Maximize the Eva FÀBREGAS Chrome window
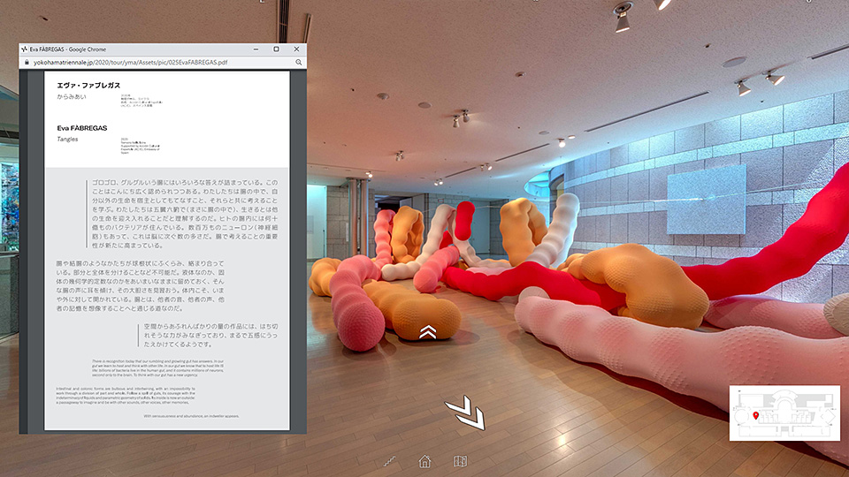Viewport: 849px width, 477px height. [x=276, y=49]
